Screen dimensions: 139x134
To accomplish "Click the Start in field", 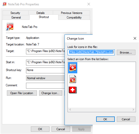I will [x=45, y=62].
